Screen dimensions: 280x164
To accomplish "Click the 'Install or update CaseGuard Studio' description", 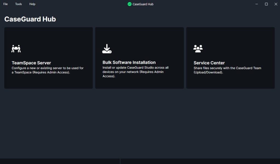I will click(x=136, y=72).
